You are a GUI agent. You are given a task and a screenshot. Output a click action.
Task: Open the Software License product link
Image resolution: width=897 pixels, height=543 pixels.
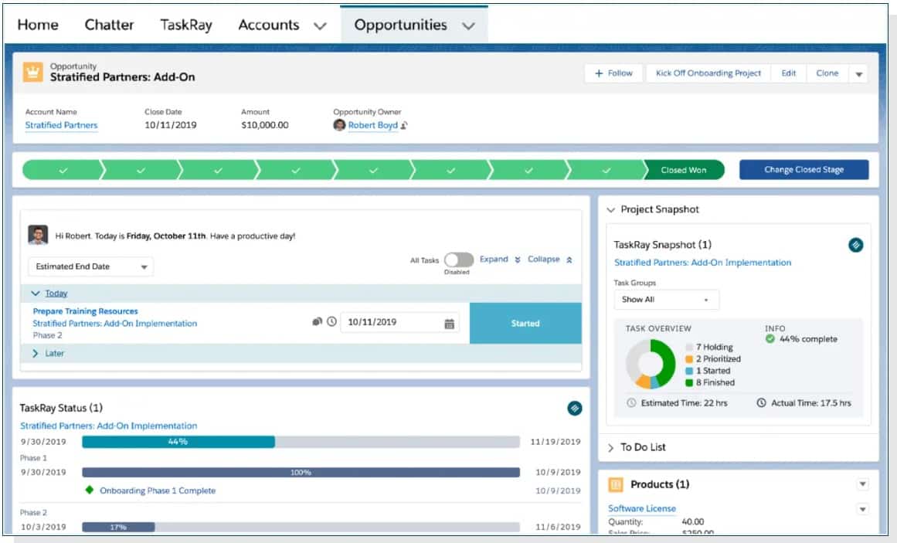tap(642, 508)
